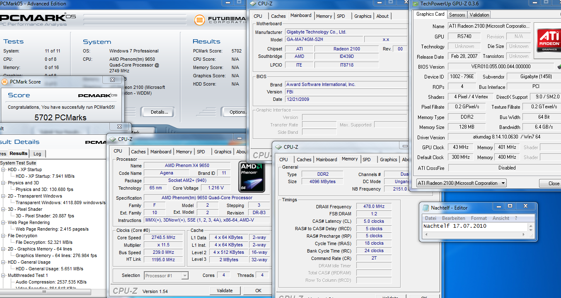Click OK in the CPU-Z Processor window
The width and height of the screenshot is (561, 298).
point(258,291)
